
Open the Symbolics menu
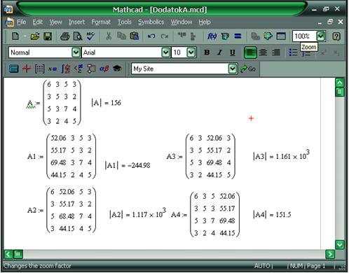tap(151, 22)
